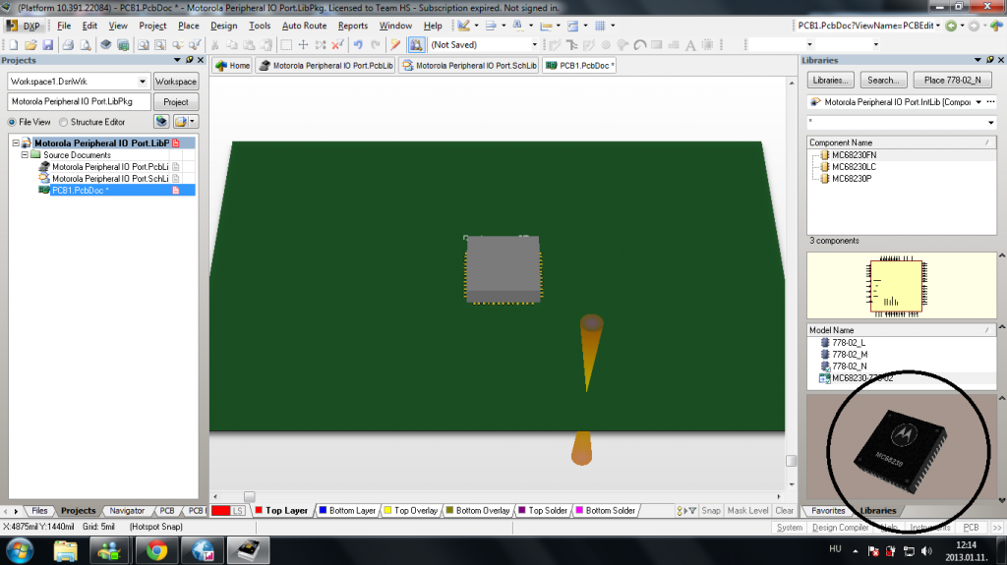1007x565 pixels.
Task: Click the Undo arrow in the toolbar
Action: [358, 45]
